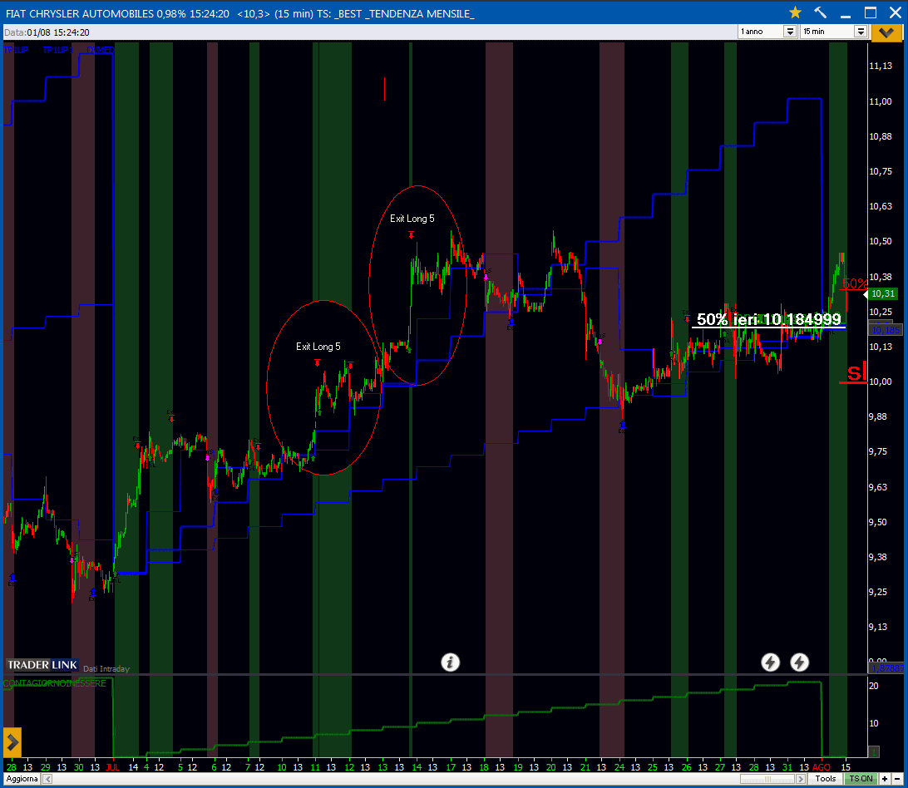
Task: Click the right lightning bolt icon
Action: click(799, 662)
